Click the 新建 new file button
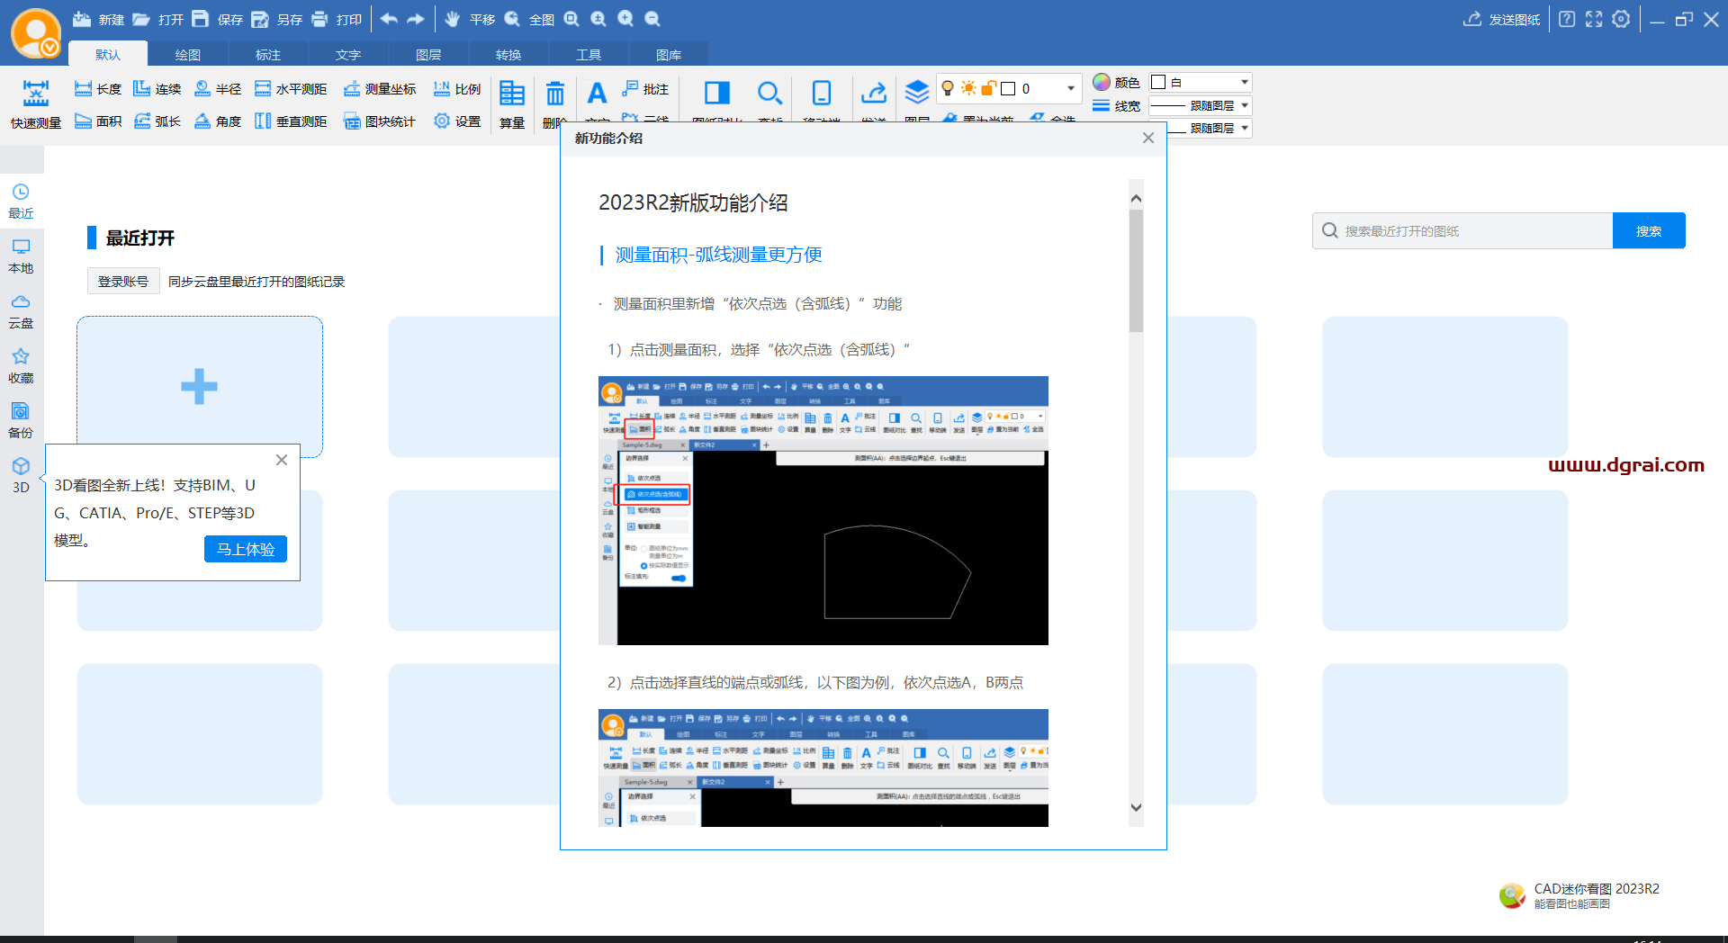1728x943 pixels. click(98, 19)
